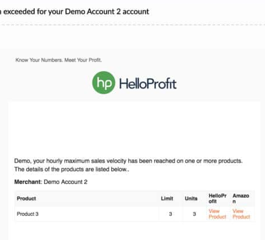The image size is (265, 240).
Task: Click the dashed separator under subject
Action: pyautogui.click(x=132, y=25)
